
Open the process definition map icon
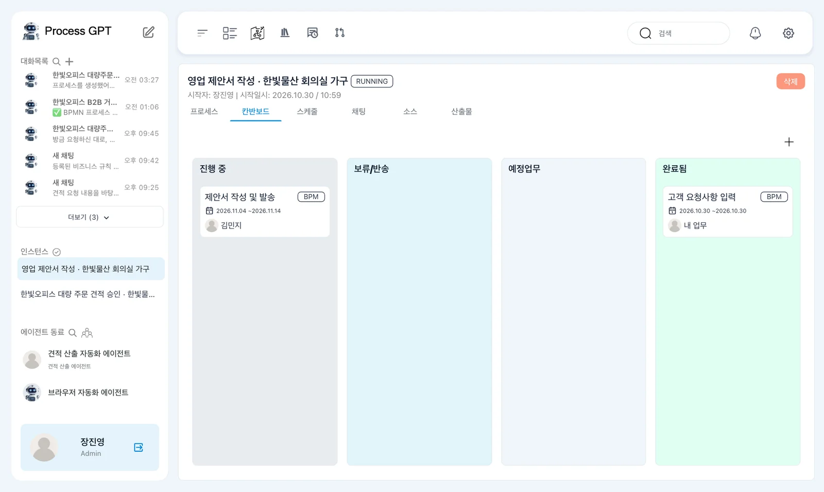[257, 33]
